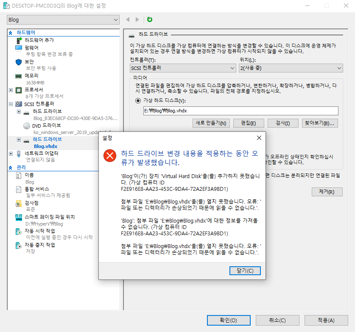Click the 제거(R) button

[x=327, y=192]
